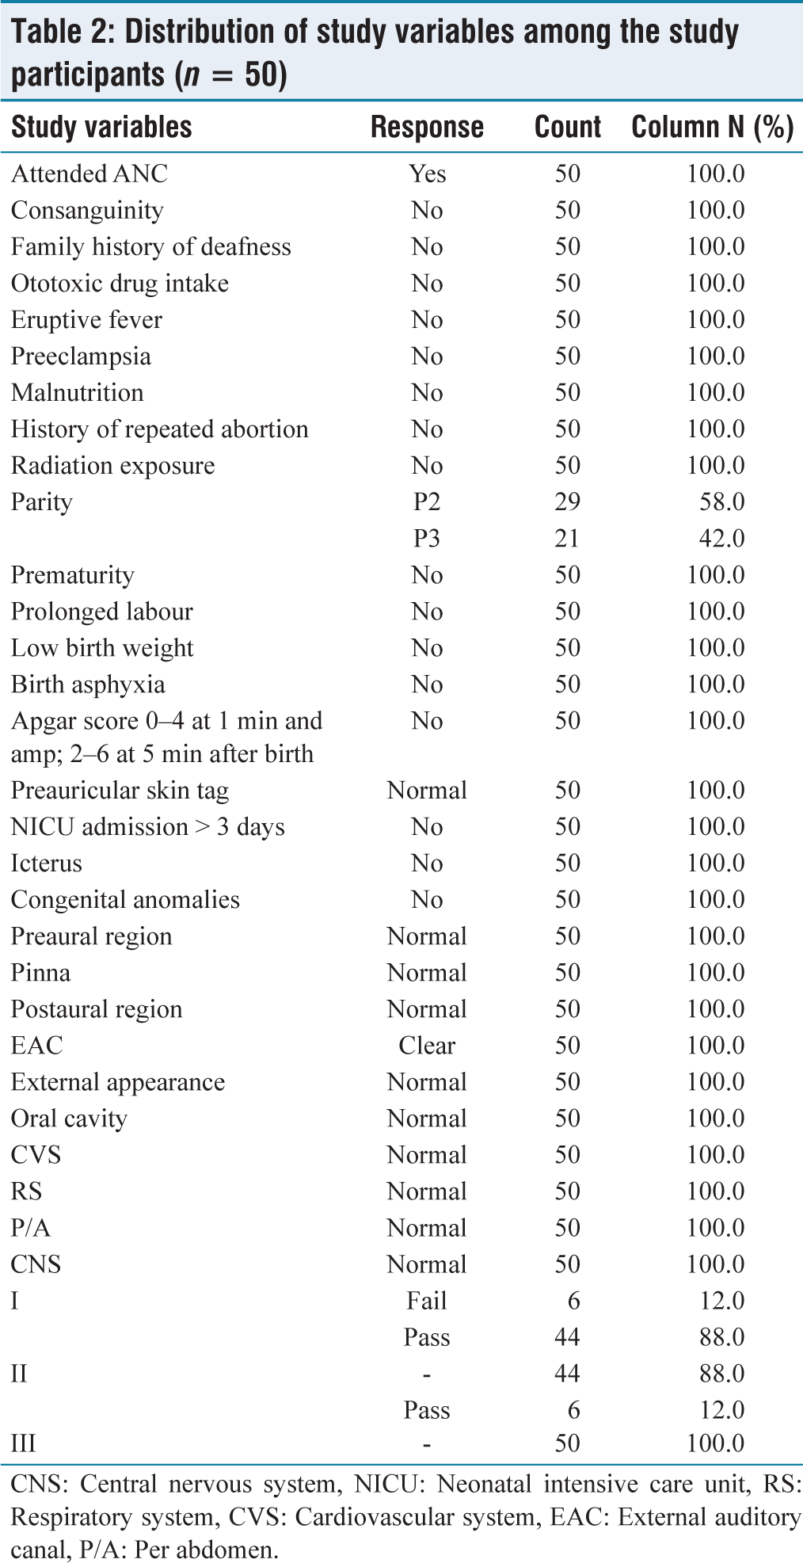Click the Column N (%) header

point(713,127)
